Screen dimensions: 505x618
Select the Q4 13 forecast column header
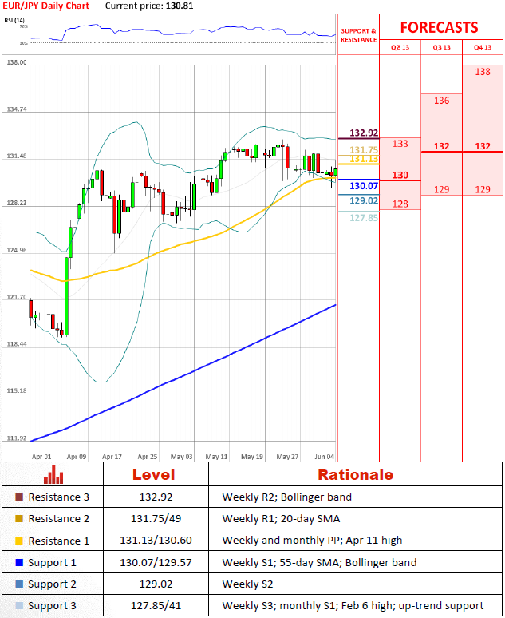coord(483,47)
